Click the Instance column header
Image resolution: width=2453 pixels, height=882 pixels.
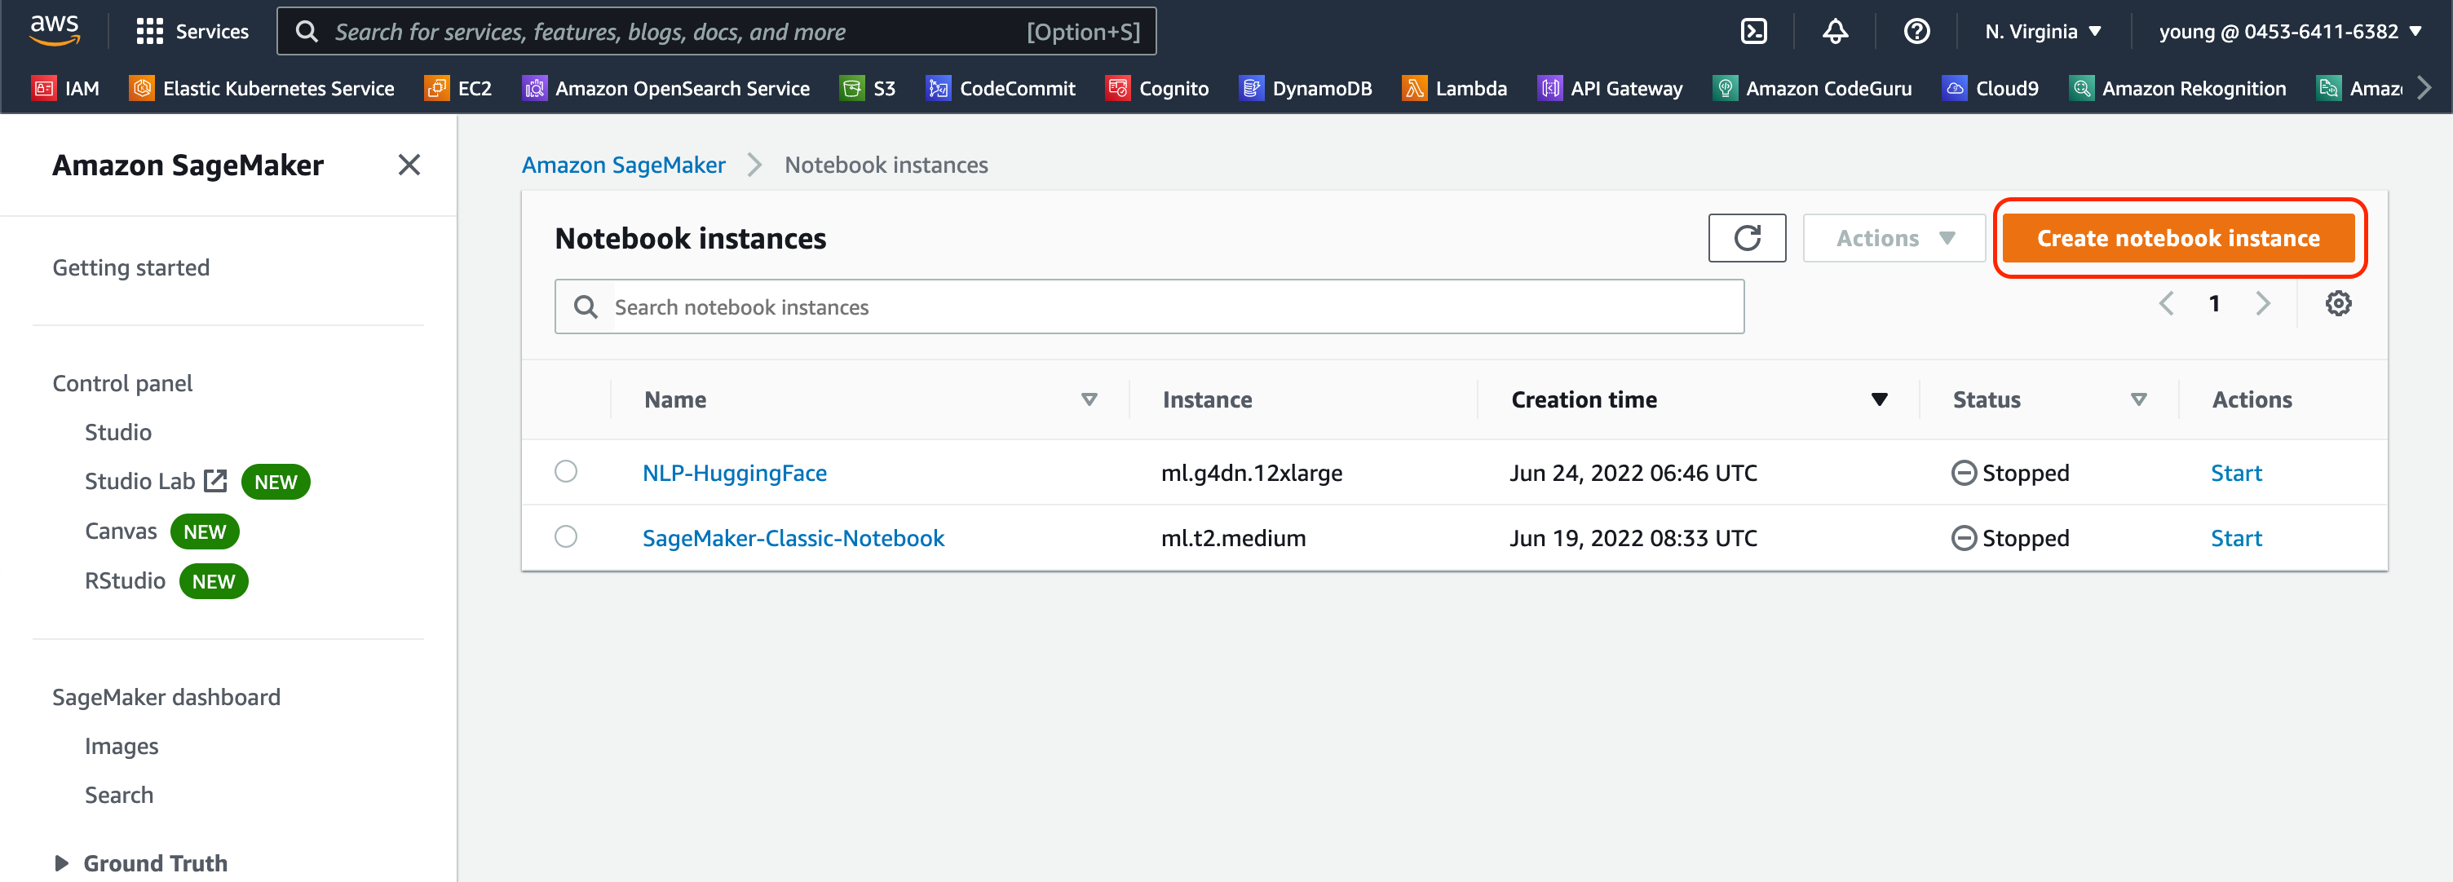[x=1206, y=399]
